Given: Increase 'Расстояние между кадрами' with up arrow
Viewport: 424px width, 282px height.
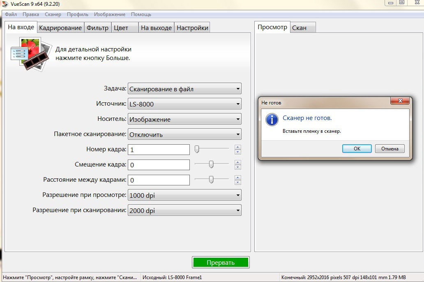Looking at the screenshot, I should (x=237, y=178).
